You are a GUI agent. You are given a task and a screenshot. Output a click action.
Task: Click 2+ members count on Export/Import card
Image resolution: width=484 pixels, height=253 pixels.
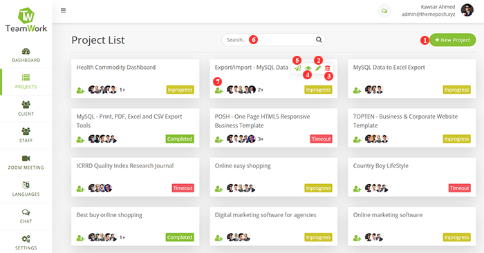tap(261, 90)
